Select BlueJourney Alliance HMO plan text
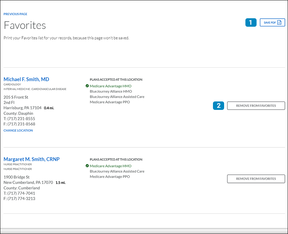Image resolution: width=288 pixels, height=234 pixels. (x=111, y=91)
